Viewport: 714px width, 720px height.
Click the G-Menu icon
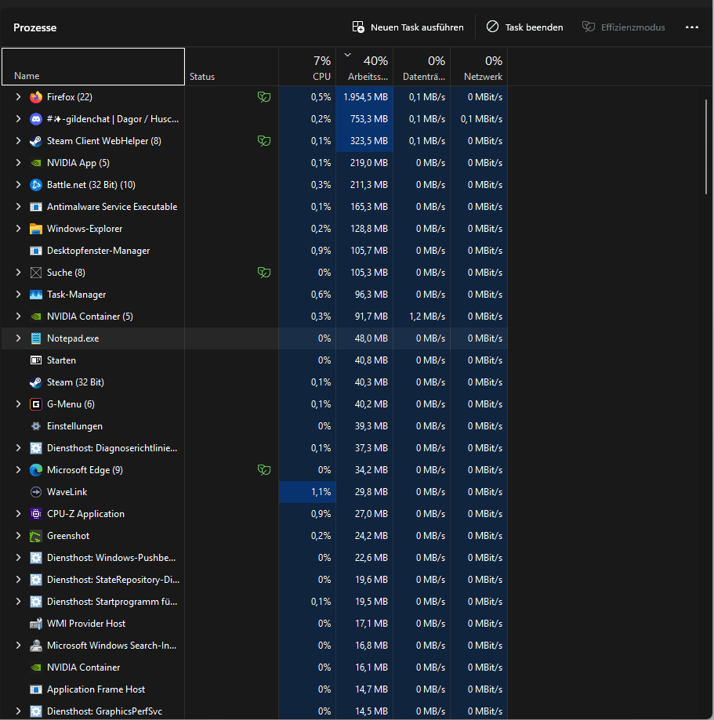(36, 404)
